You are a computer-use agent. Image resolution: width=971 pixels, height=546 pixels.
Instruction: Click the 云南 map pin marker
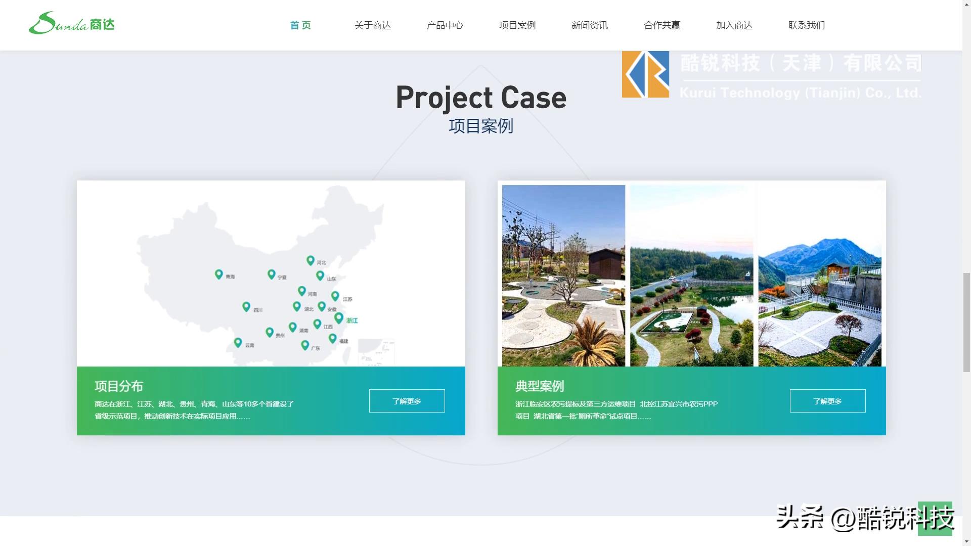pos(238,342)
